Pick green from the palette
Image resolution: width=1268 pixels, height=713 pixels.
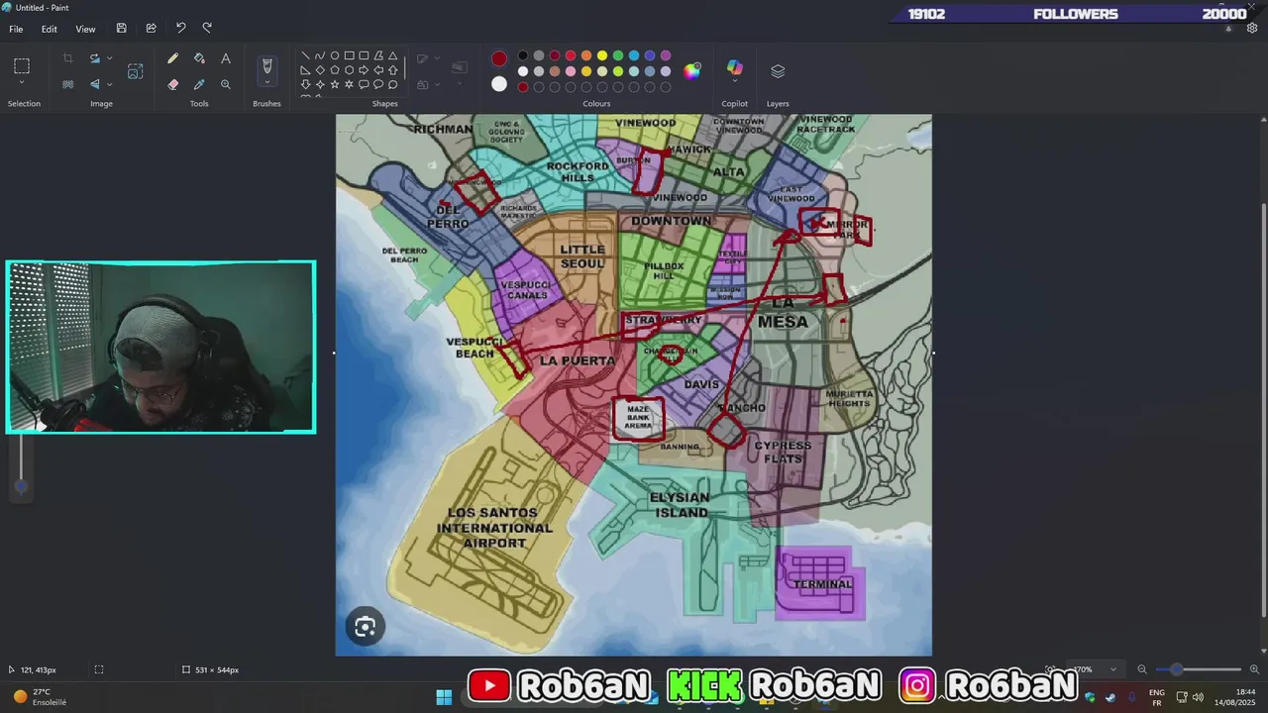[618, 55]
